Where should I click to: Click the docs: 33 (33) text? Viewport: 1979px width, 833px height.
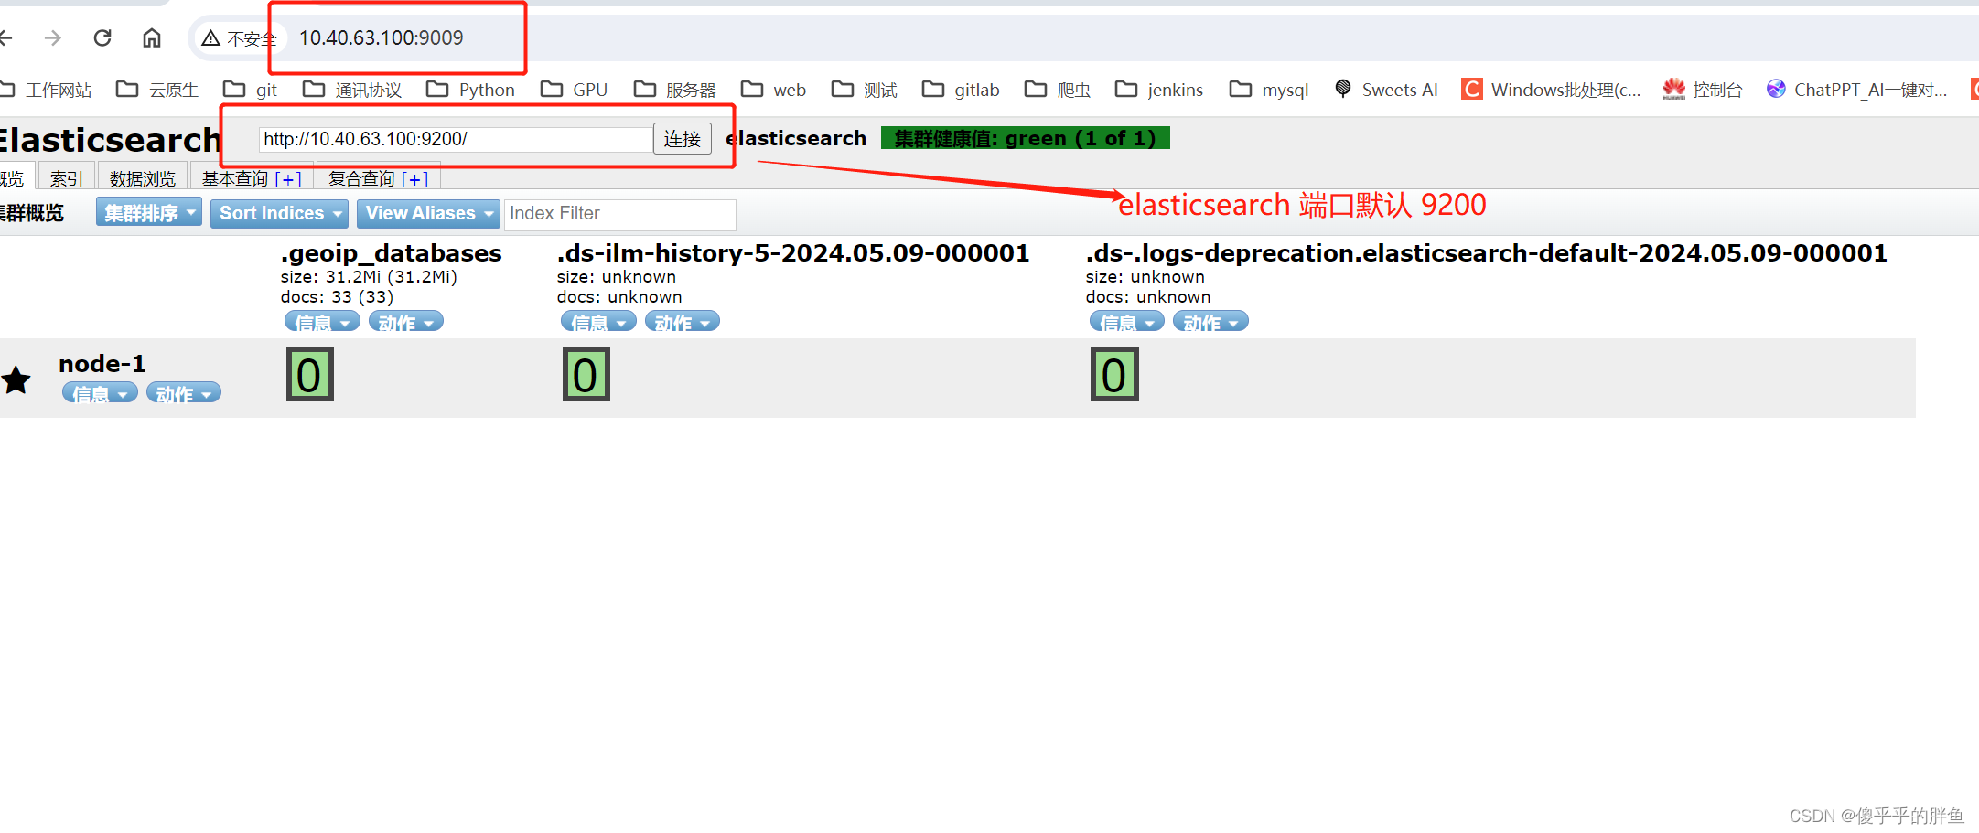click(337, 296)
